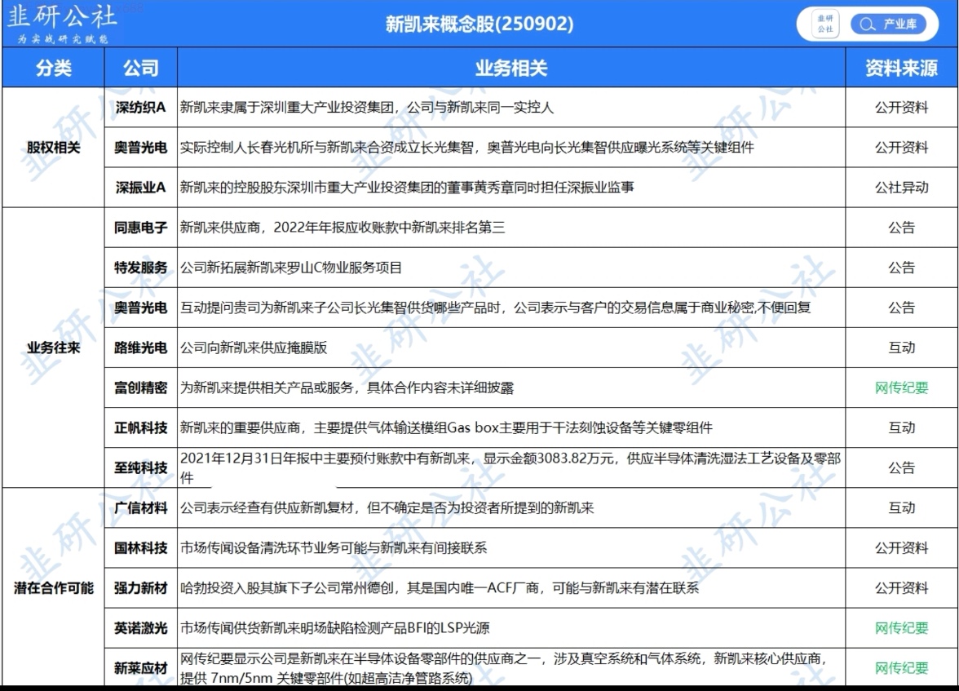Select the 资料来源 column header
The height and width of the screenshot is (691, 959).
901,69
